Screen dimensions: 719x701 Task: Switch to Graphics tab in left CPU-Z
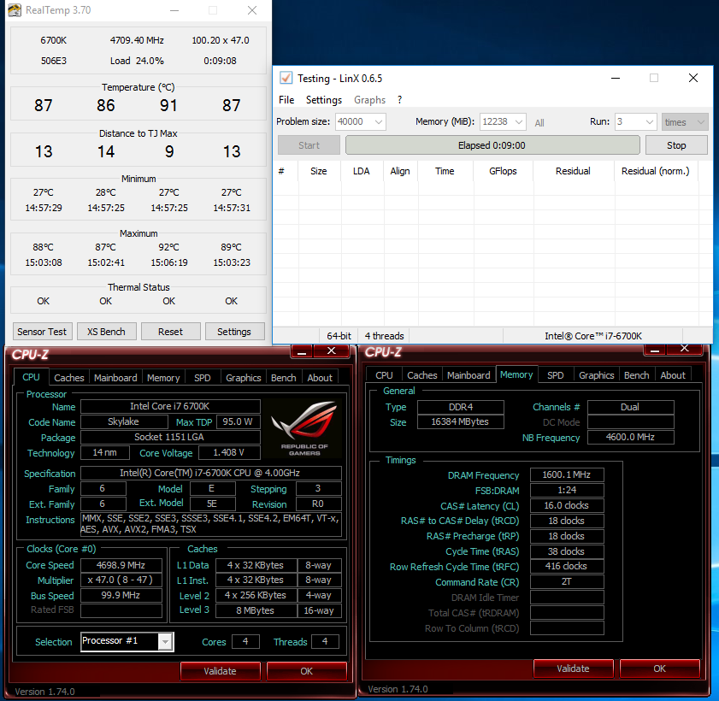[x=243, y=378]
